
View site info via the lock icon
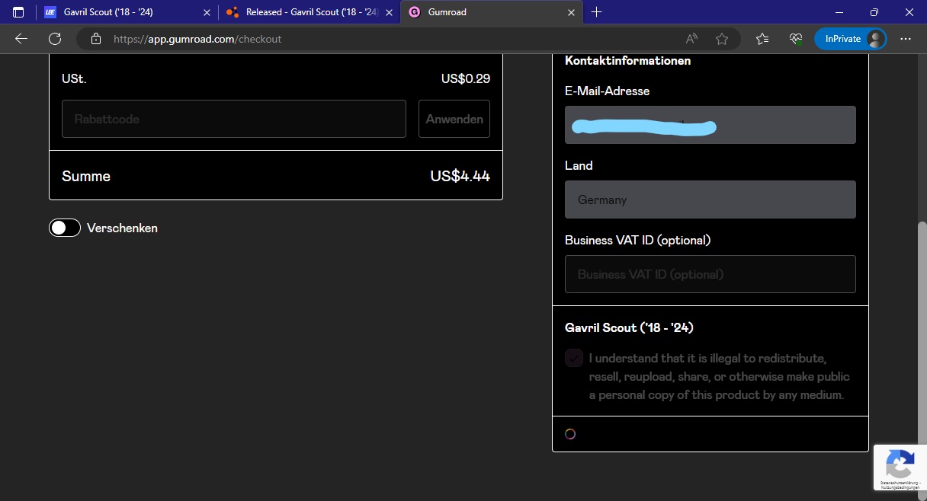tap(96, 39)
